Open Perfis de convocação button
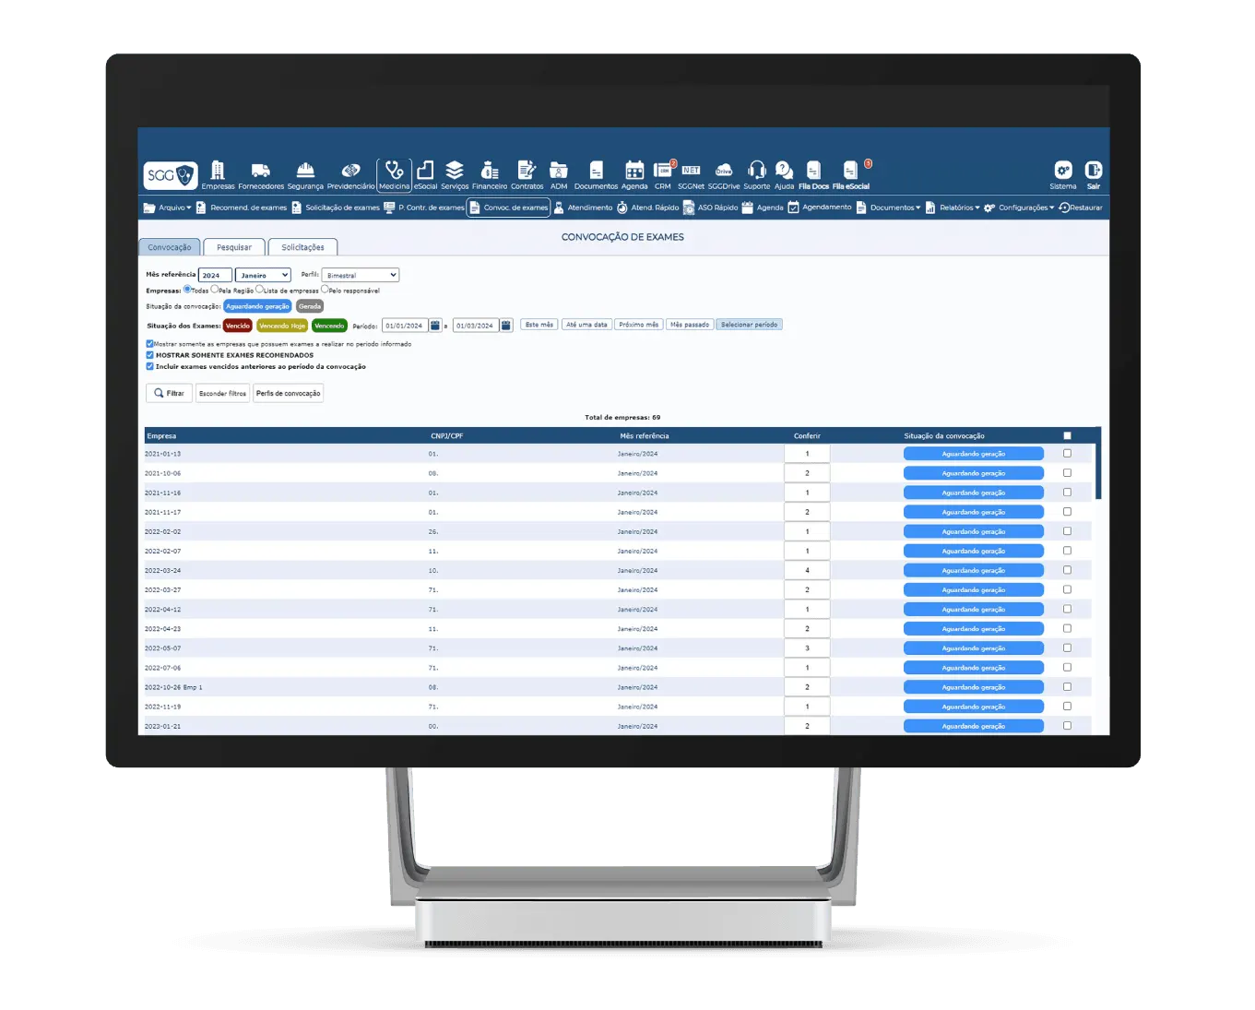Screen dimensions: 1255x1010 pyautogui.click(x=288, y=393)
